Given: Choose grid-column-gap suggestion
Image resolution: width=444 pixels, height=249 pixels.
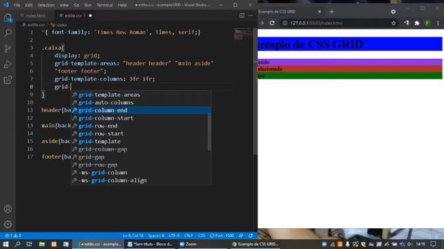Looking at the screenshot, I should 141,149.
